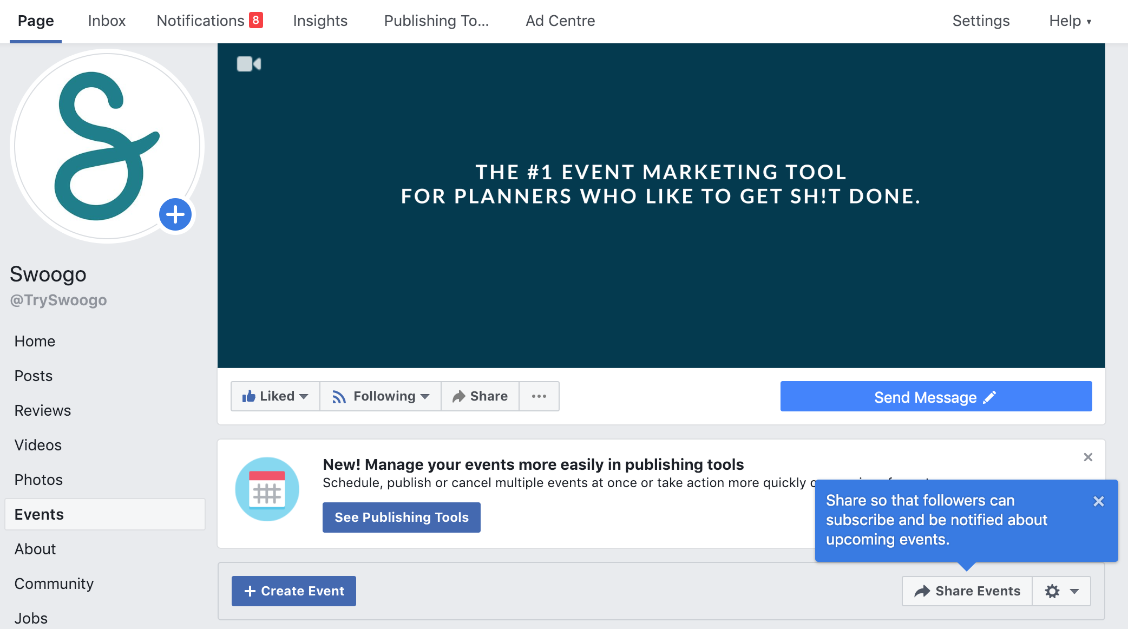Open page Settings
This screenshot has width=1128, height=629.
(x=981, y=21)
